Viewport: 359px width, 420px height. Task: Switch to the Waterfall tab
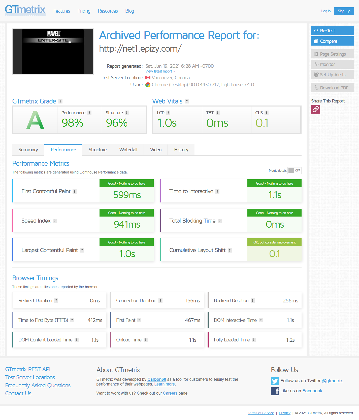[x=128, y=150]
